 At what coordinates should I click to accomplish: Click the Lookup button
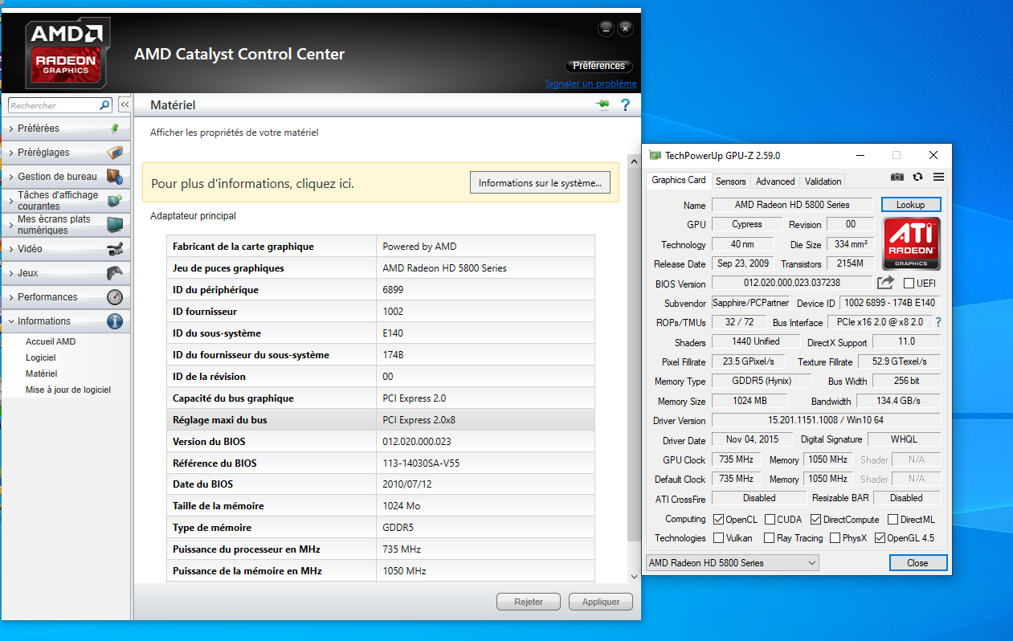click(x=910, y=205)
